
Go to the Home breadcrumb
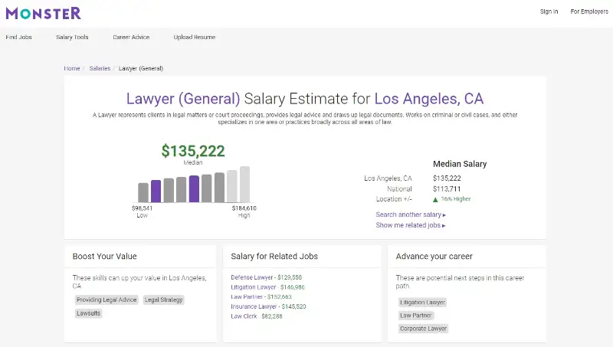click(72, 68)
